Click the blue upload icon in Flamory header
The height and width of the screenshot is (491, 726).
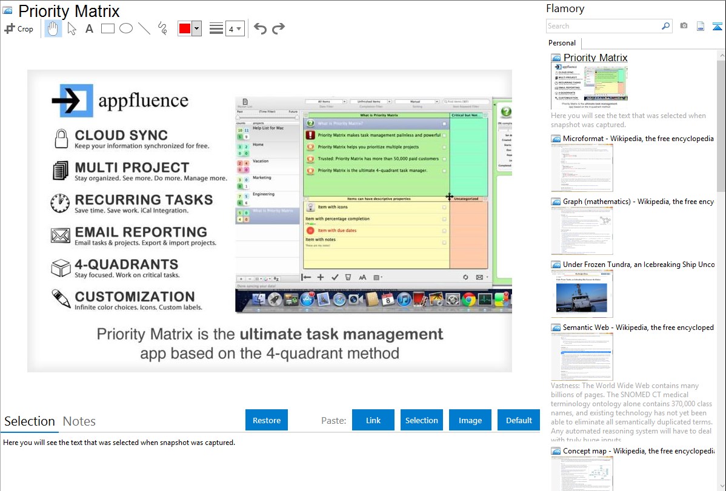pyautogui.click(x=717, y=27)
